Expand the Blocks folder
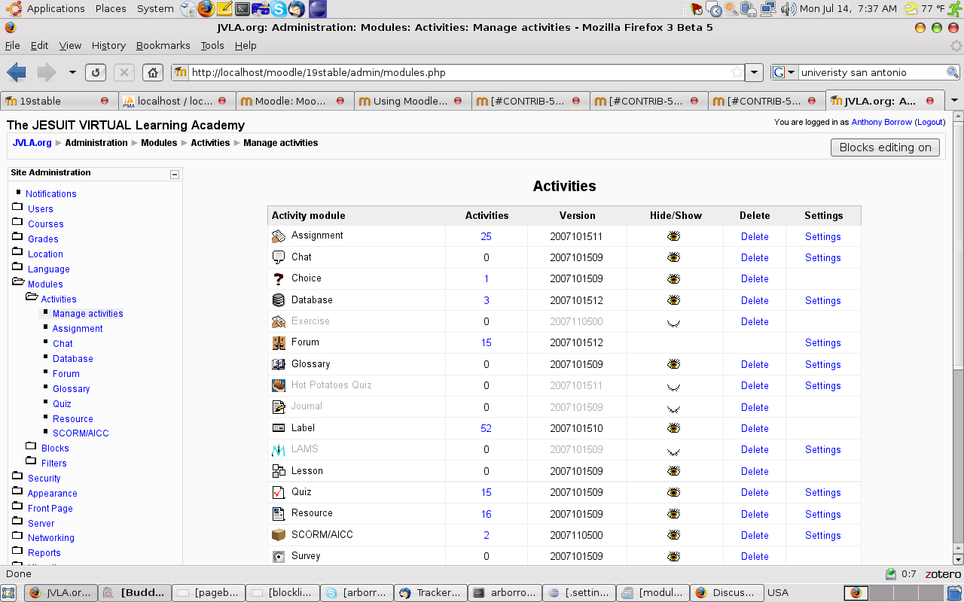The width and height of the screenshot is (964, 602). pos(31,446)
